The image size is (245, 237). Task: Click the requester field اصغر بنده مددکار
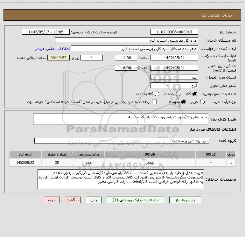click(135, 49)
